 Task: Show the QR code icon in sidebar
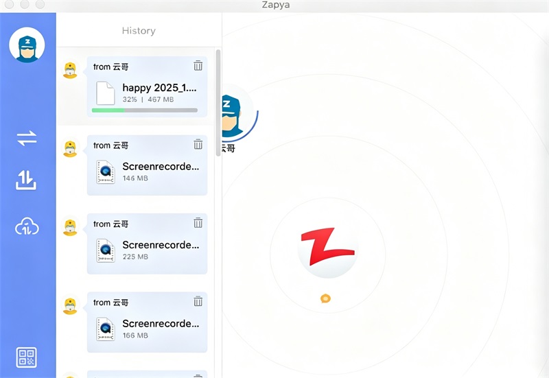[x=27, y=357]
